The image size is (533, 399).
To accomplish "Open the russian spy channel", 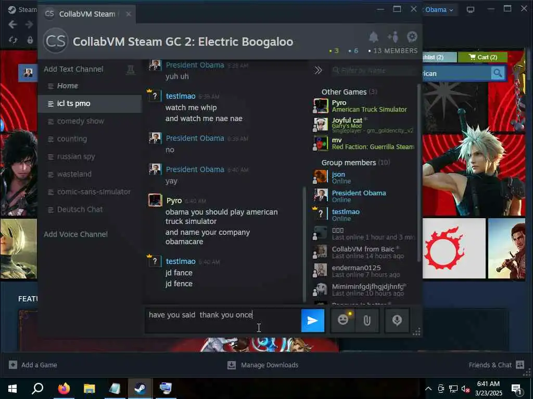I will (x=90, y=156).
